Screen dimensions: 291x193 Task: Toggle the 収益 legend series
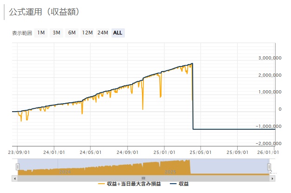(x=182, y=184)
